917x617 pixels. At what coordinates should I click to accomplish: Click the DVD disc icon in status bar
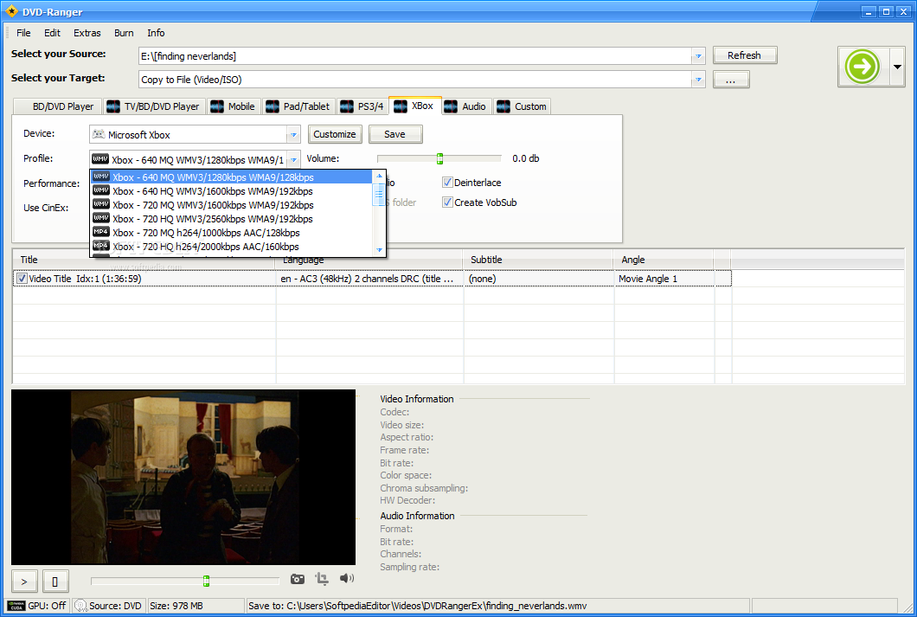(x=80, y=606)
